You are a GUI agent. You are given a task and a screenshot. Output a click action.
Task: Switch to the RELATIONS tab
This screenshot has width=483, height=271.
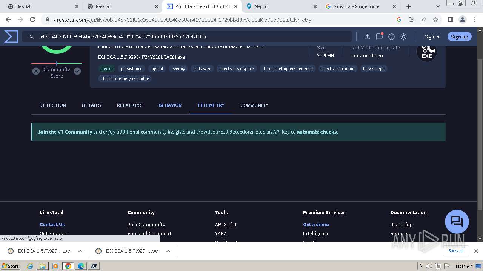130,105
